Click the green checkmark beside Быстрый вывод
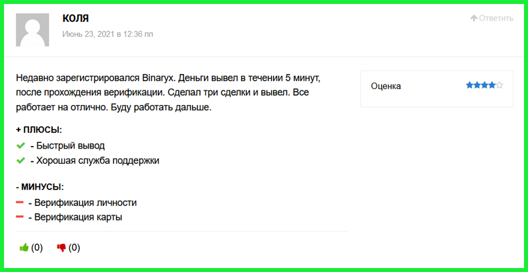This screenshot has height=272, width=528. 20,145
